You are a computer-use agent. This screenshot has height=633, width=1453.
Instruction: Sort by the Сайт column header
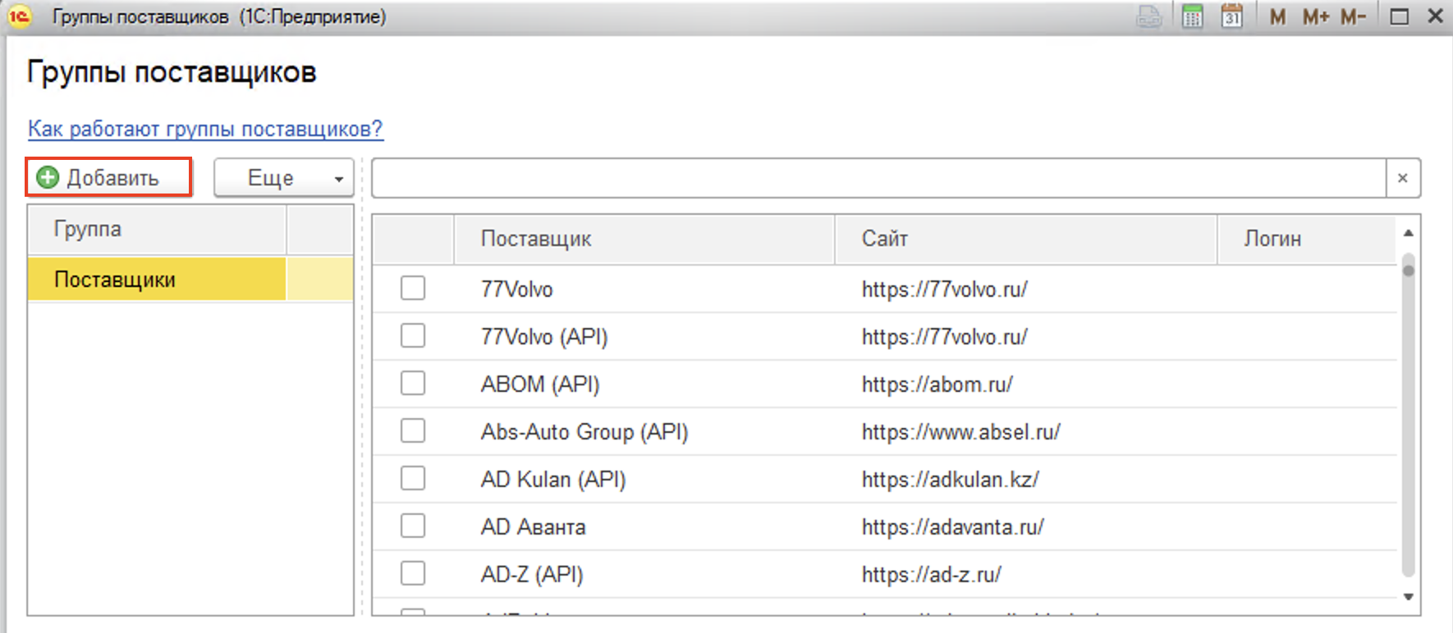pyautogui.click(x=1025, y=239)
